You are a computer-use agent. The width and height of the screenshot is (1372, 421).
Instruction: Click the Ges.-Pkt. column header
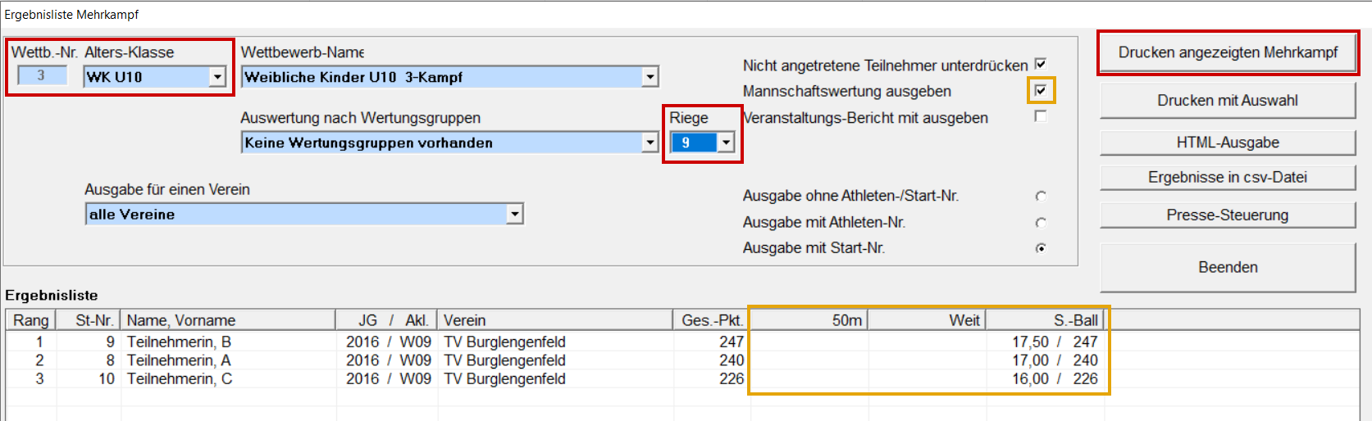tap(710, 320)
